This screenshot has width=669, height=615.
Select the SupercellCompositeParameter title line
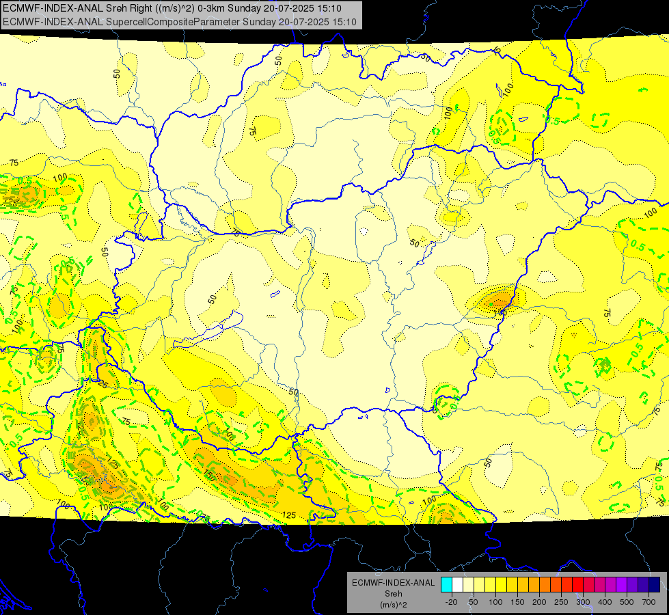[180, 22]
